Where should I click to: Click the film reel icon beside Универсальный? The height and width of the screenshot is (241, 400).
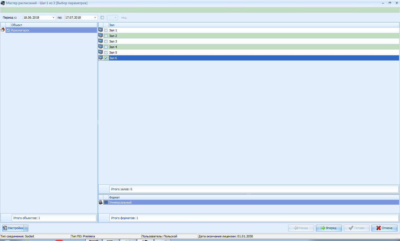(101, 202)
